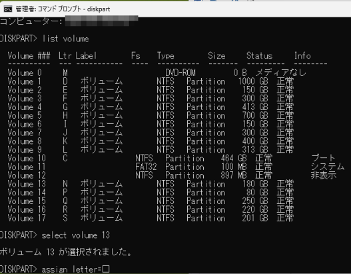Viewport: 351px width, 274px height.
Task: Click 'Volume 11' row label
Action: 27,167
